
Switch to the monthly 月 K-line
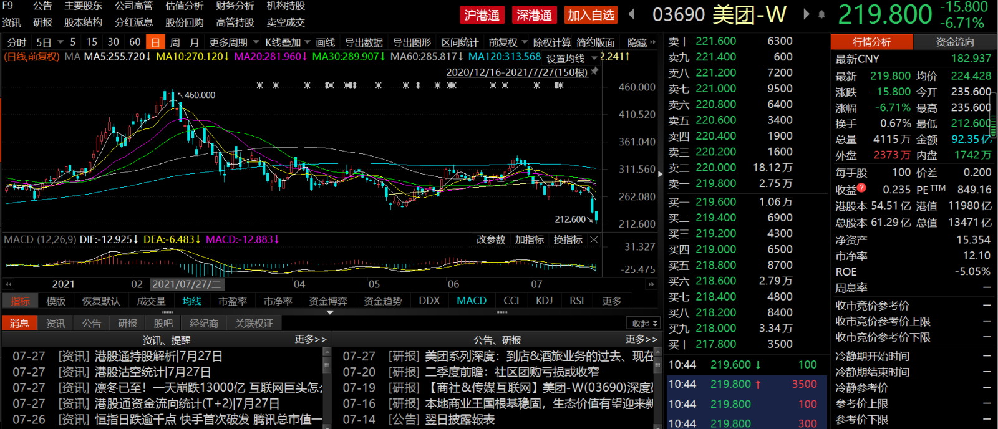(194, 42)
